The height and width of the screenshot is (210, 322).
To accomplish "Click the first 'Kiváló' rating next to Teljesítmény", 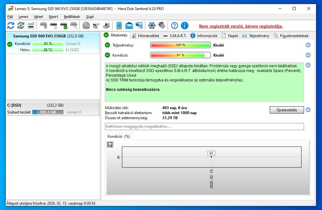I will (219, 45).
